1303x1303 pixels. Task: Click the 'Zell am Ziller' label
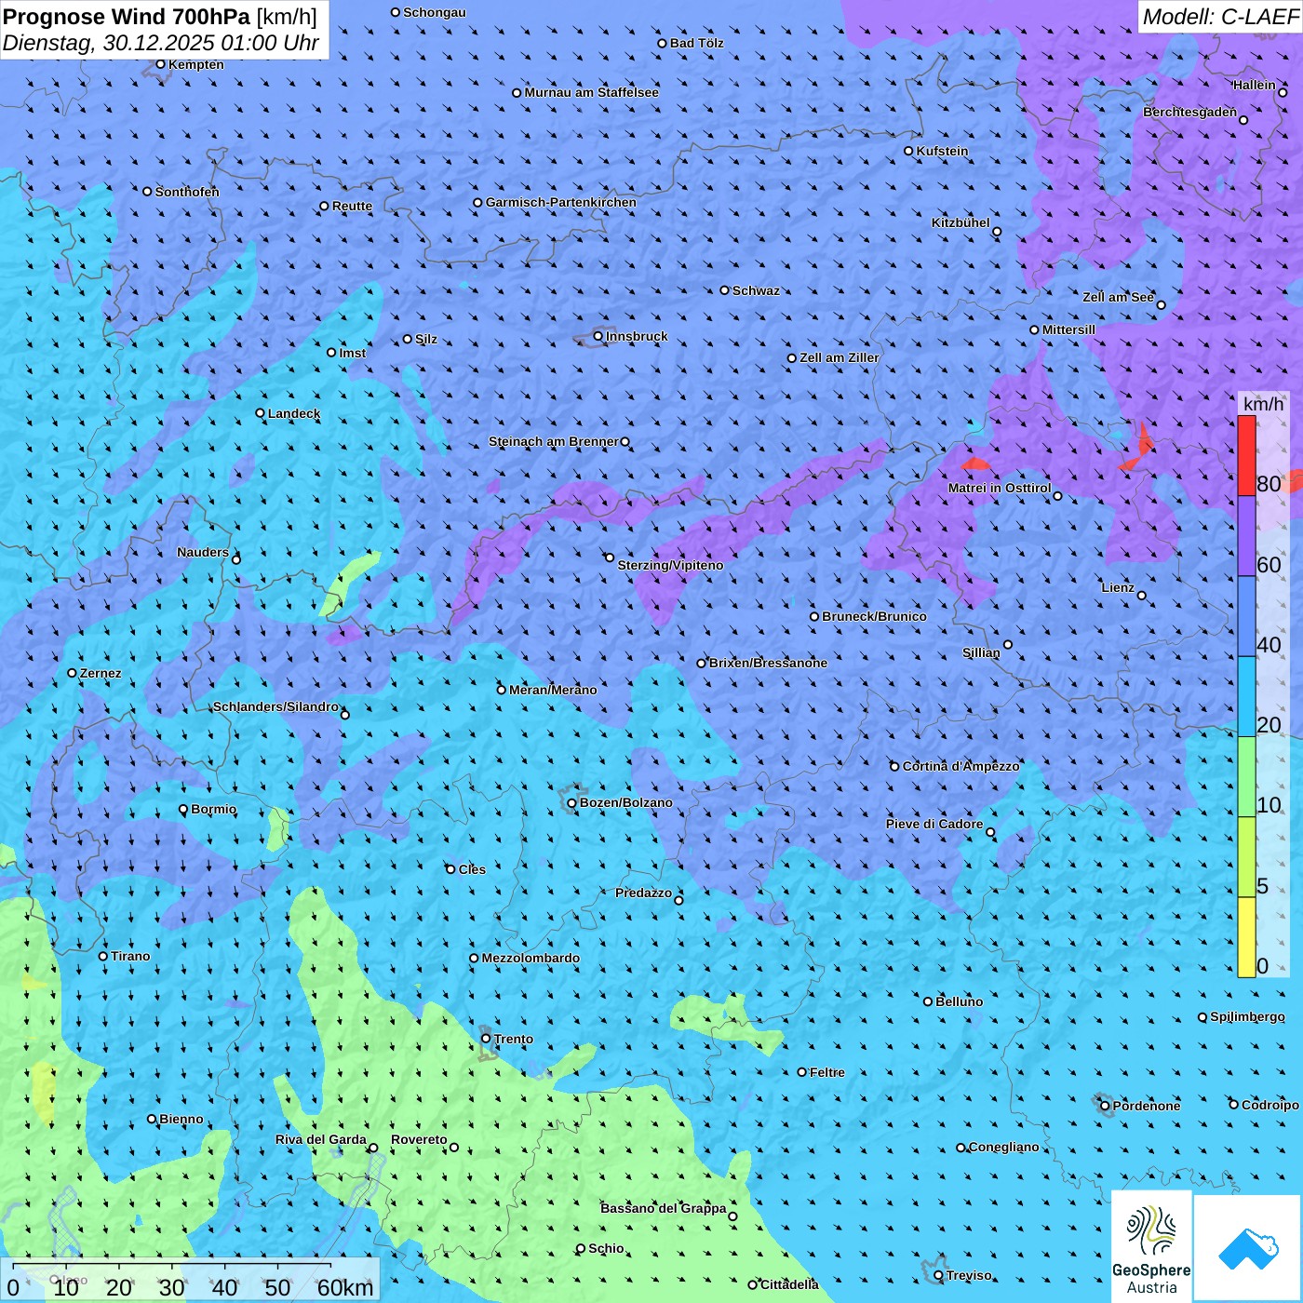point(840,357)
